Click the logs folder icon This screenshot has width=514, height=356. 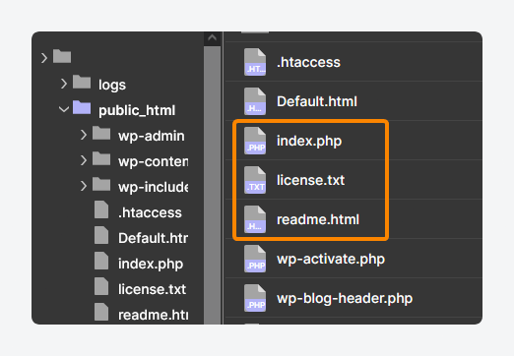tap(82, 82)
